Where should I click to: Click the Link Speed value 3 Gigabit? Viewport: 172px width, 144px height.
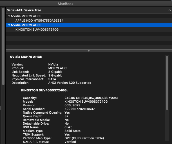55,72
